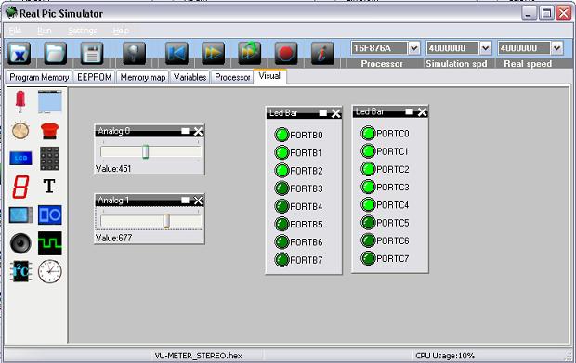This screenshot has width=576, height=363.
Task: Switch to the Memory map tab
Action: pyautogui.click(x=142, y=77)
